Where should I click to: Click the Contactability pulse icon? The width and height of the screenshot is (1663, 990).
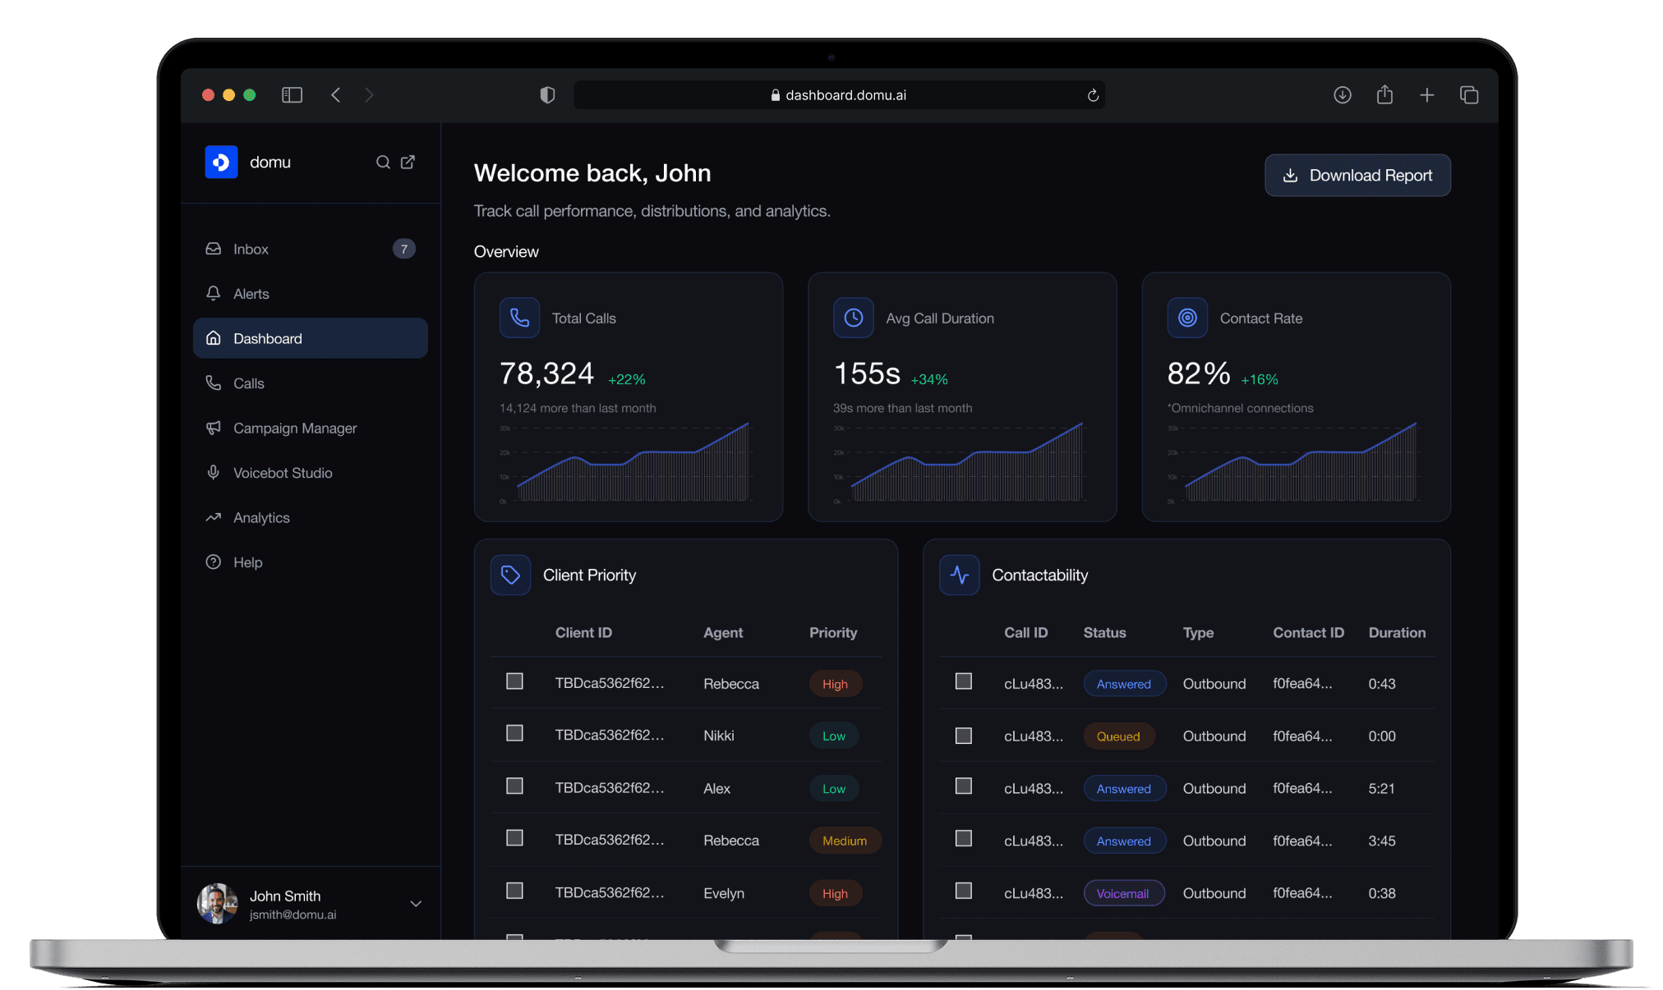tap(959, 575)
